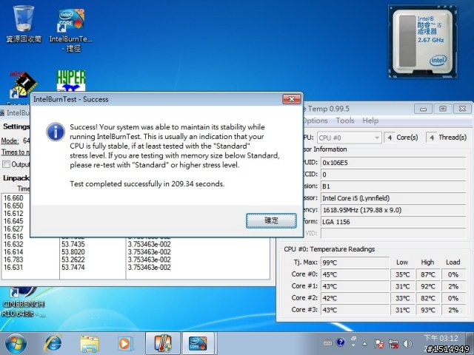Click the Mode label in IntelBurnTest settings
The height and width of the screenshot is (355, 474).
(x=10, y=141)
